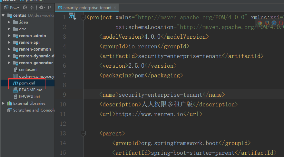Click External Libraries bar chart icon
The height and width of the screenshot is (157, 284).
click(x=10, y=103)
